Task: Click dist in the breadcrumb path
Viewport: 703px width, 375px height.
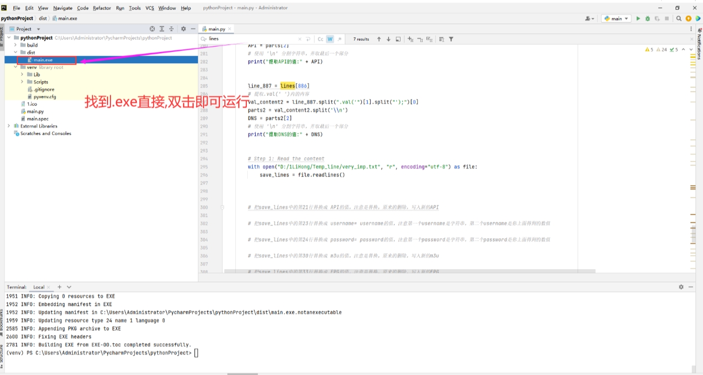Action: [x=43, y=18]
